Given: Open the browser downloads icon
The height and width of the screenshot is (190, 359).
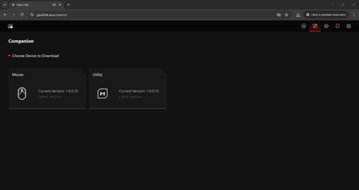Looking at the screenshot, I should coord(298,15).
